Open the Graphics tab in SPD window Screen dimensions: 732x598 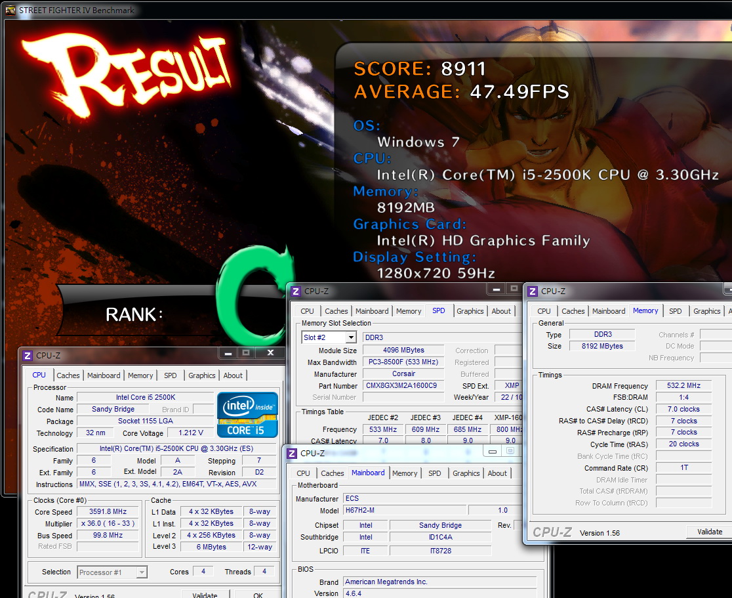tap(470, 311)
